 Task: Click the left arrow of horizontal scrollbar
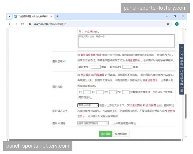click(x=7, y=140)
